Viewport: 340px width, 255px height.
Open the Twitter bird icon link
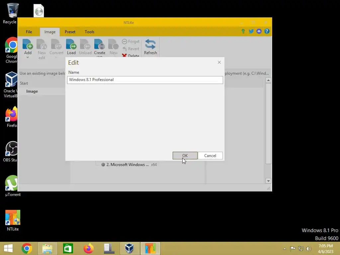[251, 31]
